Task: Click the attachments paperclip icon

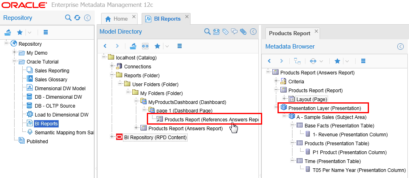Action: click(x=244, y=32)
